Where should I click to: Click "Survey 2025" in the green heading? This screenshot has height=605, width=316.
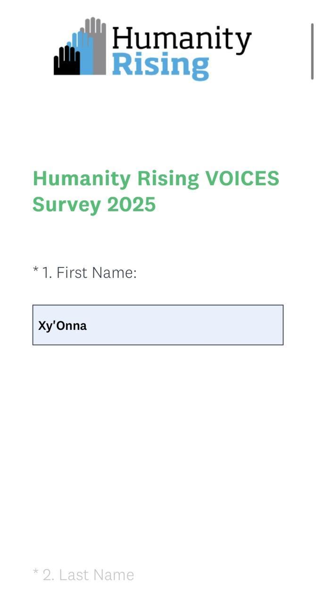pos(94,205)
